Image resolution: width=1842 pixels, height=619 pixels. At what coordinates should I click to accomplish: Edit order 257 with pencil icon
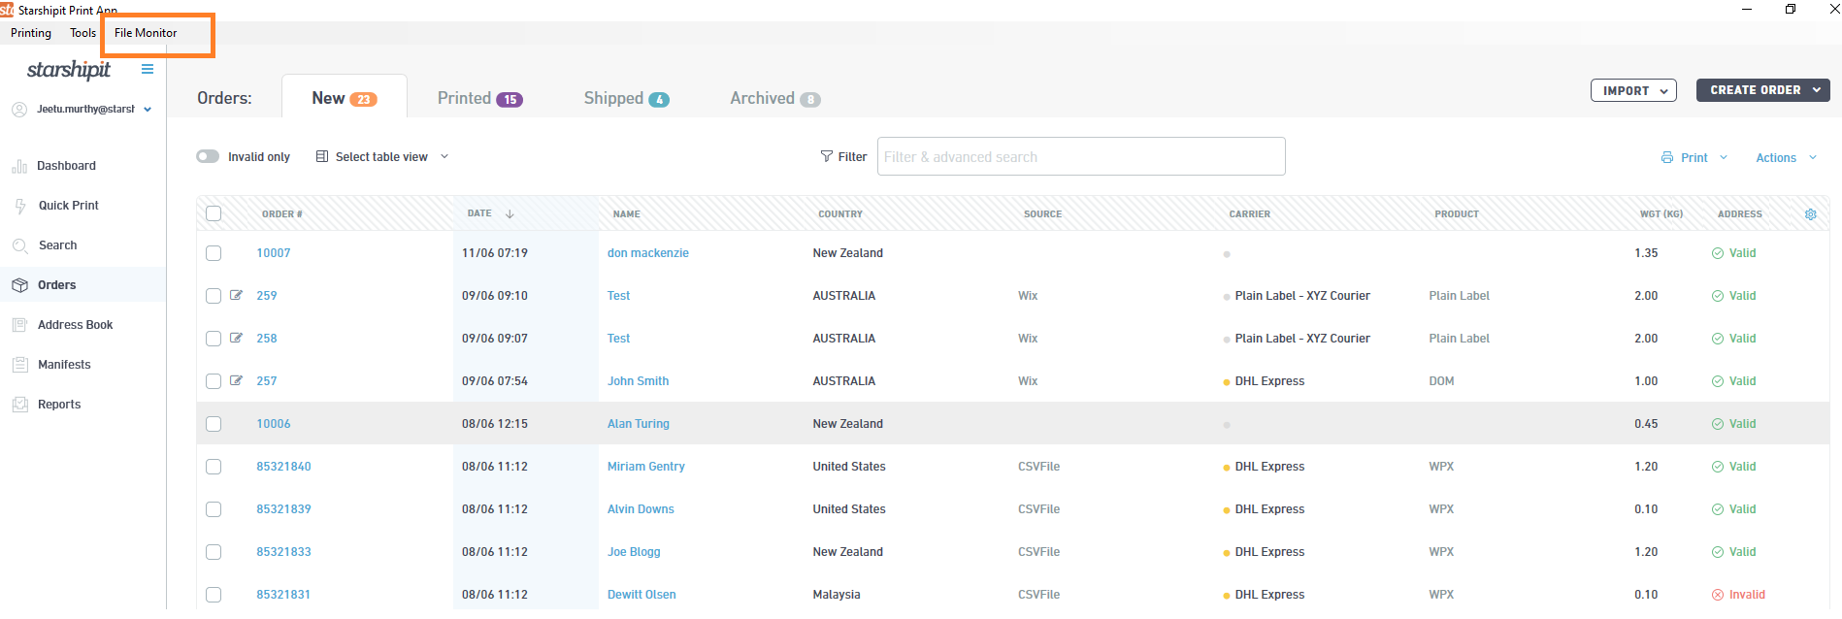click(x=236, y=380)
